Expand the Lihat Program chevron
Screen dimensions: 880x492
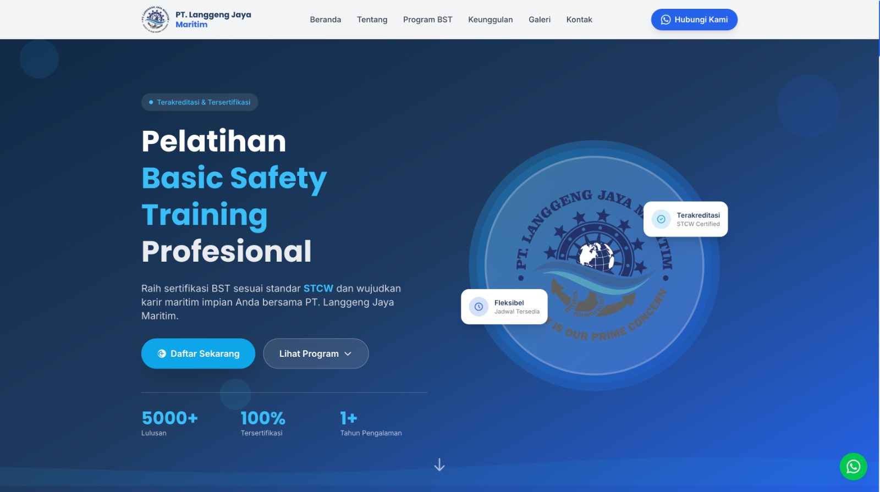348,354
